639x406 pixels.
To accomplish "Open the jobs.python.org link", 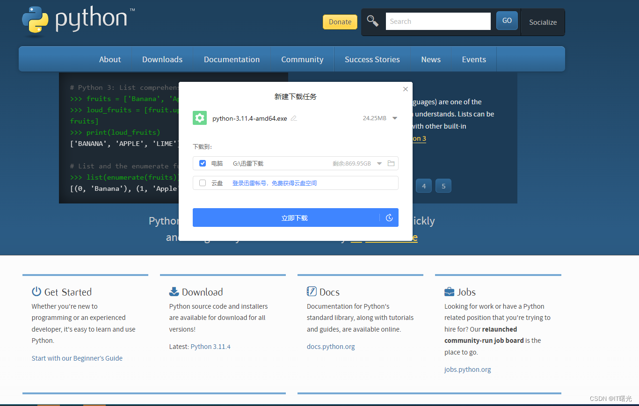I will pos(468,370).
